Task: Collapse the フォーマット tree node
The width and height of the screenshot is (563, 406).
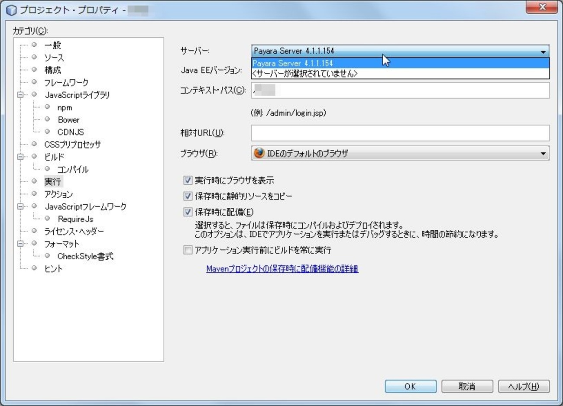Action: [20, 244]
